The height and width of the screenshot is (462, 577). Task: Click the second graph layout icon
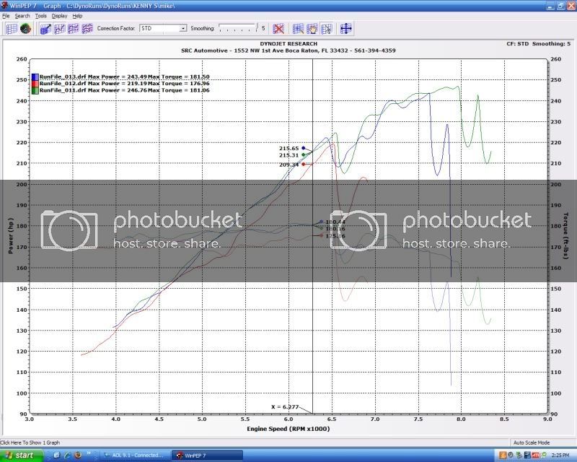[60, 28]
